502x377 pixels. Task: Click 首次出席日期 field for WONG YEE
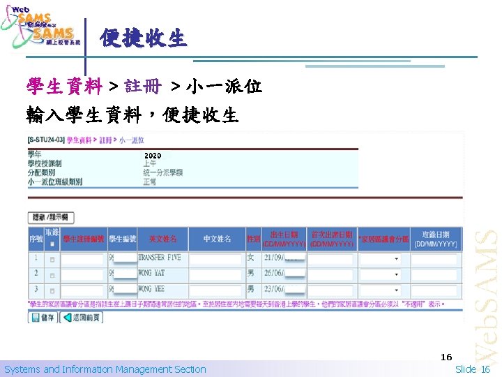pyautogui.click(x=330, y=290)
